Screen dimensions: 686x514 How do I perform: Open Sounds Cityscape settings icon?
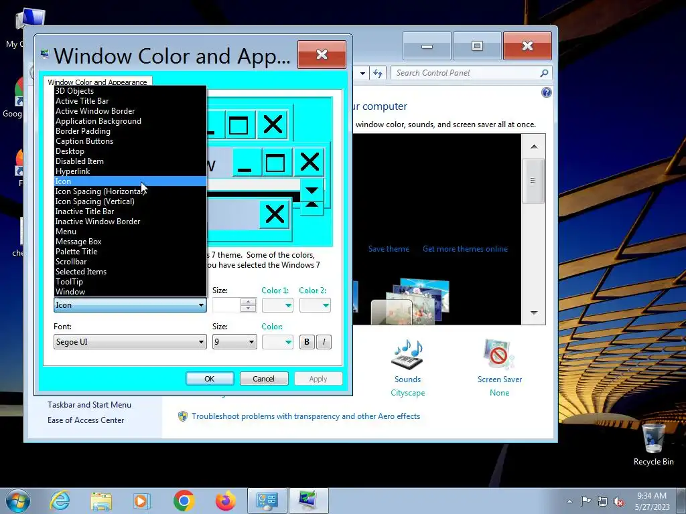[407, 355]
